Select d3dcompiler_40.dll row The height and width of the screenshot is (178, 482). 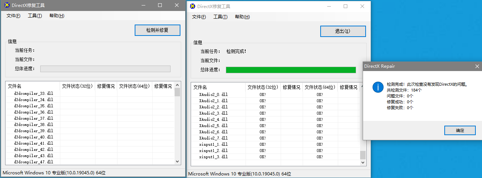pyautogui.click(x=90, y=137)
